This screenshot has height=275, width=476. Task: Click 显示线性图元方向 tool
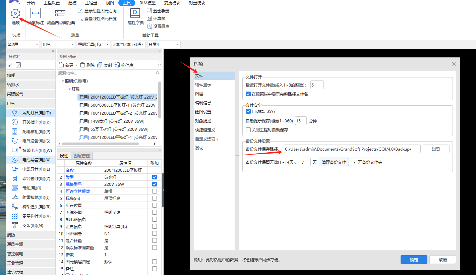click(98, 11)
